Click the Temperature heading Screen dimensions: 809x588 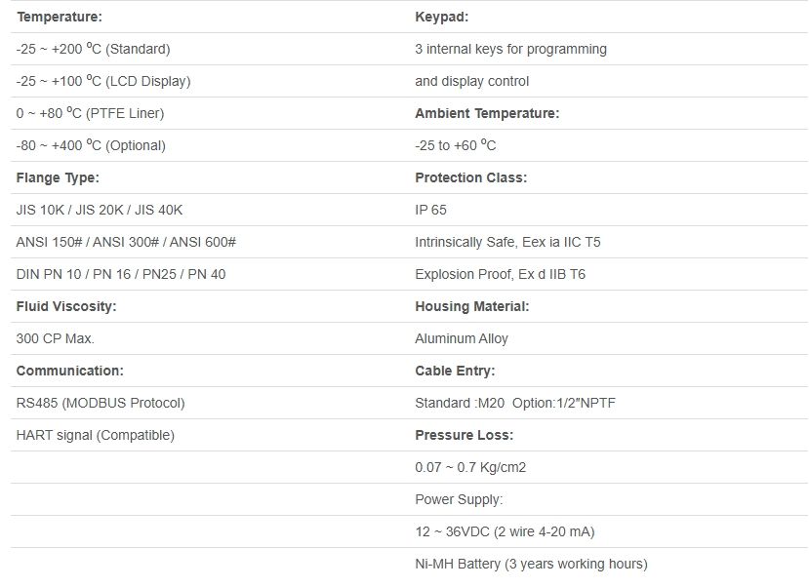59,17
